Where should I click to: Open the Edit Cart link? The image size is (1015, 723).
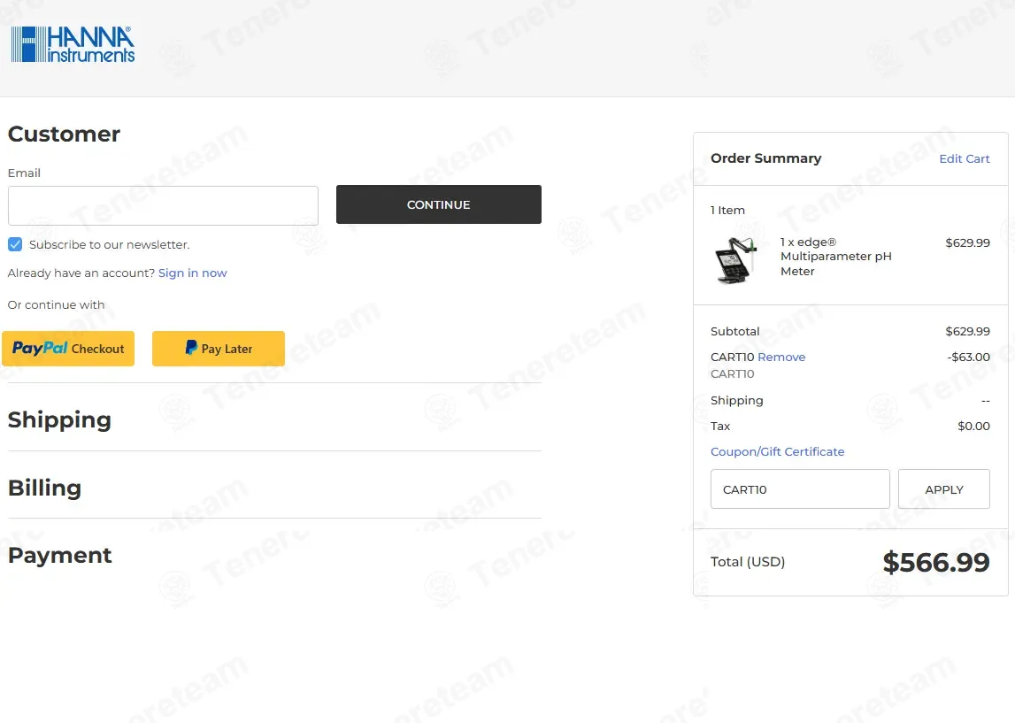(x=965, y=158)
